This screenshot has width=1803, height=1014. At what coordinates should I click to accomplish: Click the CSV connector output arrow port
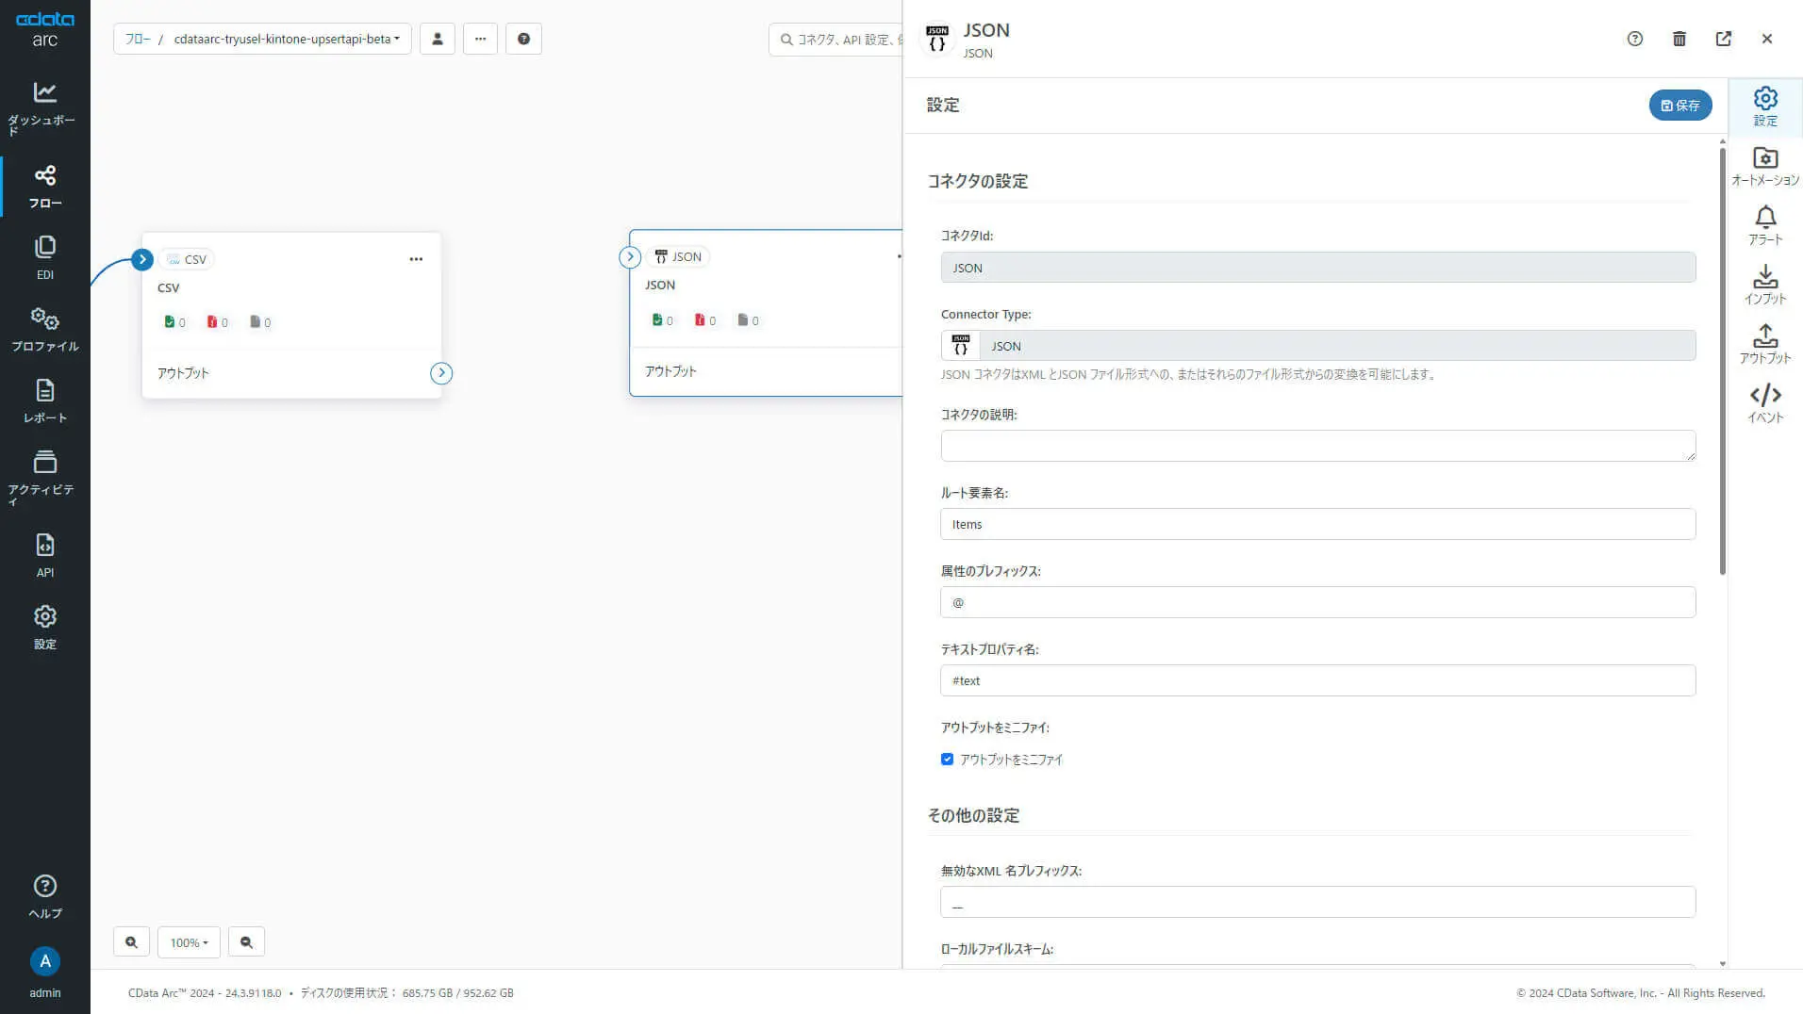(x=441, y=373)
